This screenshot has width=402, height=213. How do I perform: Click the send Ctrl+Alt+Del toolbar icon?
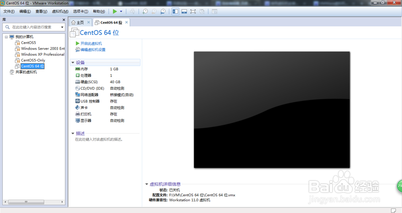tap(132, 11)
